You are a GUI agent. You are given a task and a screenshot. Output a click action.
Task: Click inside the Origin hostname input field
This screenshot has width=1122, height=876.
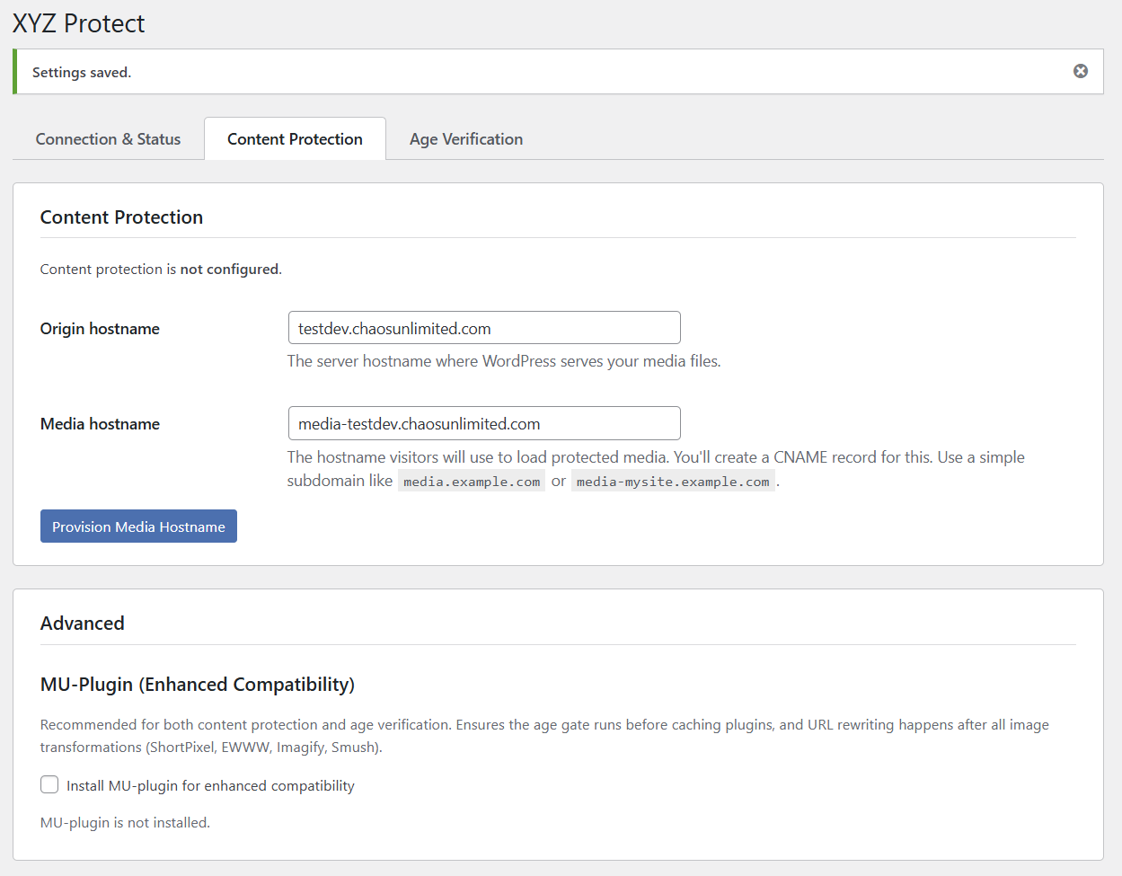[x=483, y=327]
